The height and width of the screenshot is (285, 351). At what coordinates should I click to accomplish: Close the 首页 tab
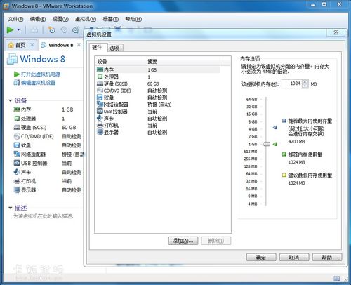click(32, 45)
